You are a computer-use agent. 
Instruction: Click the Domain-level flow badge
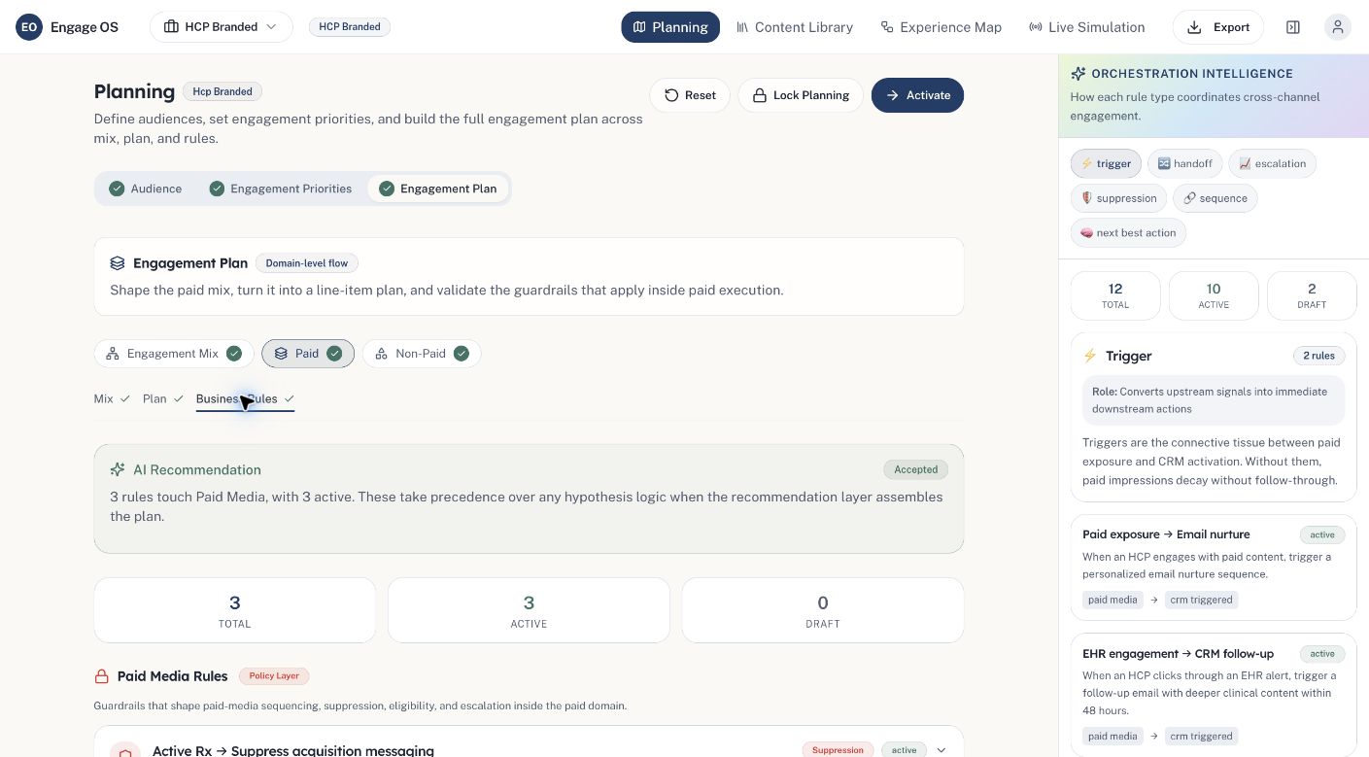pyautogui.click(x=307, y=263)
